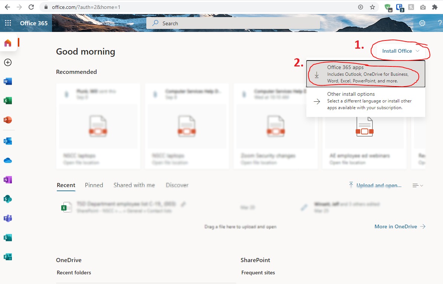This screenshot has width=443, height=284.
Task: Choose Office 365 apps install option
Action: (366, 74)
